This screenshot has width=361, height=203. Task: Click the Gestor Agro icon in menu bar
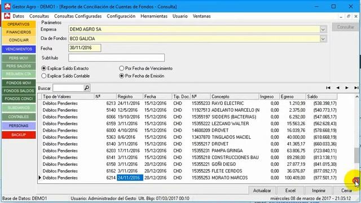(7, 16)
